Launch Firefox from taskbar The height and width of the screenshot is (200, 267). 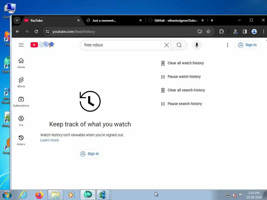(39, 195)
